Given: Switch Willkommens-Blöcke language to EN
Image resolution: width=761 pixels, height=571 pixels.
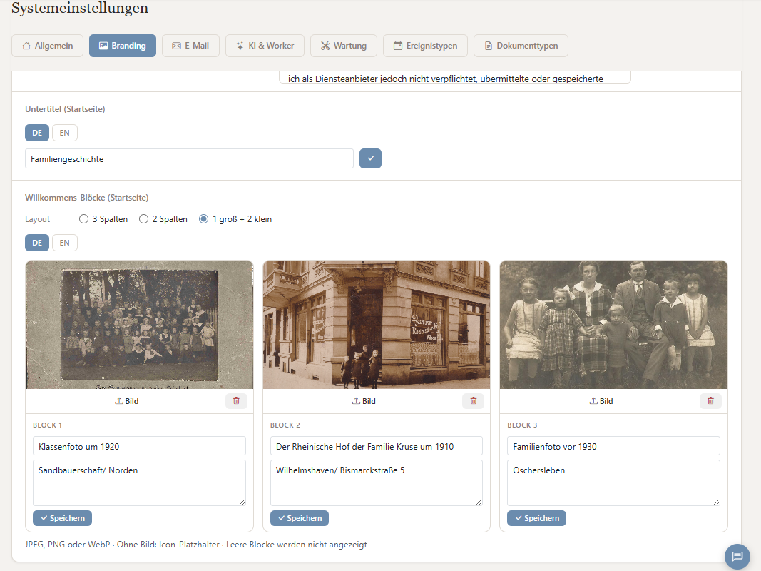Looking at the screenshot, I should point(65,243).
